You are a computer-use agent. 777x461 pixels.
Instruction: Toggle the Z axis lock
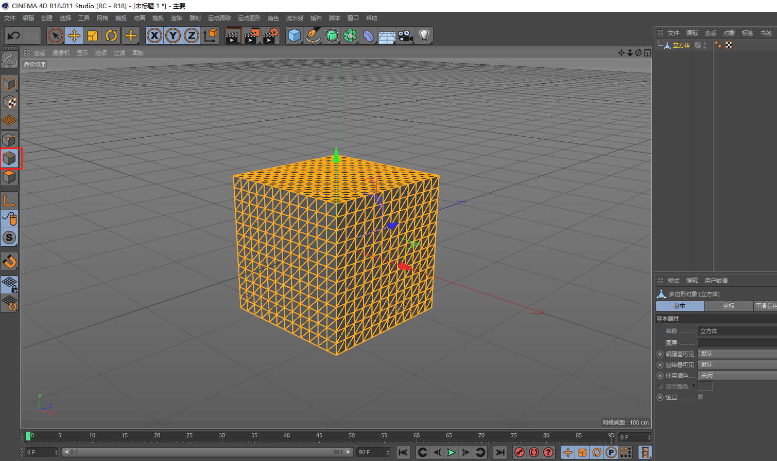192,36
